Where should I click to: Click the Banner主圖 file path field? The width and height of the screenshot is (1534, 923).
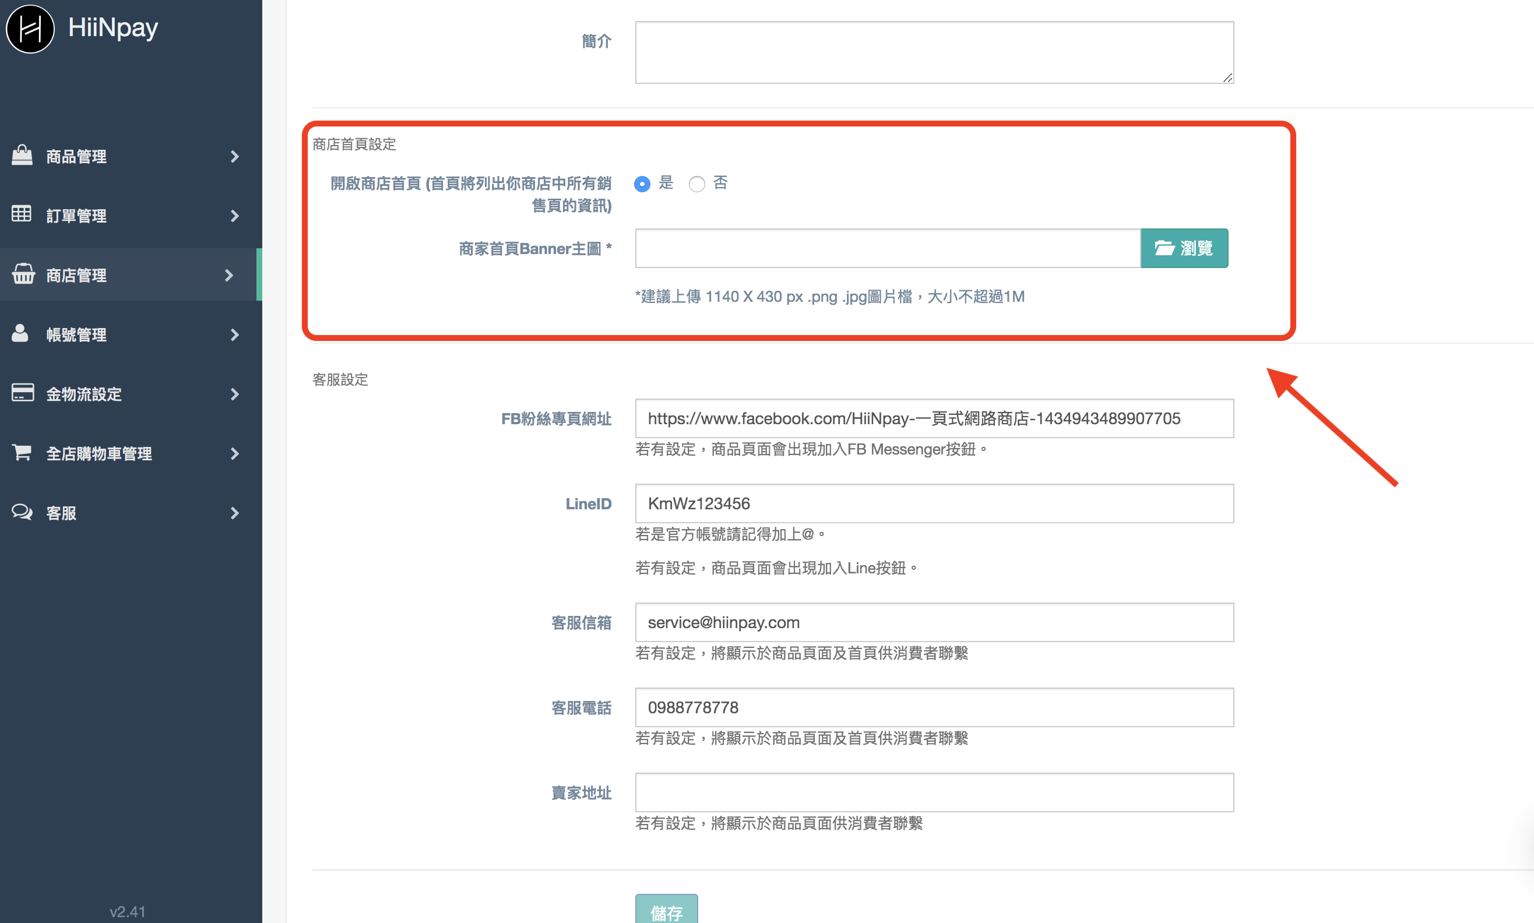pos(888,248)
